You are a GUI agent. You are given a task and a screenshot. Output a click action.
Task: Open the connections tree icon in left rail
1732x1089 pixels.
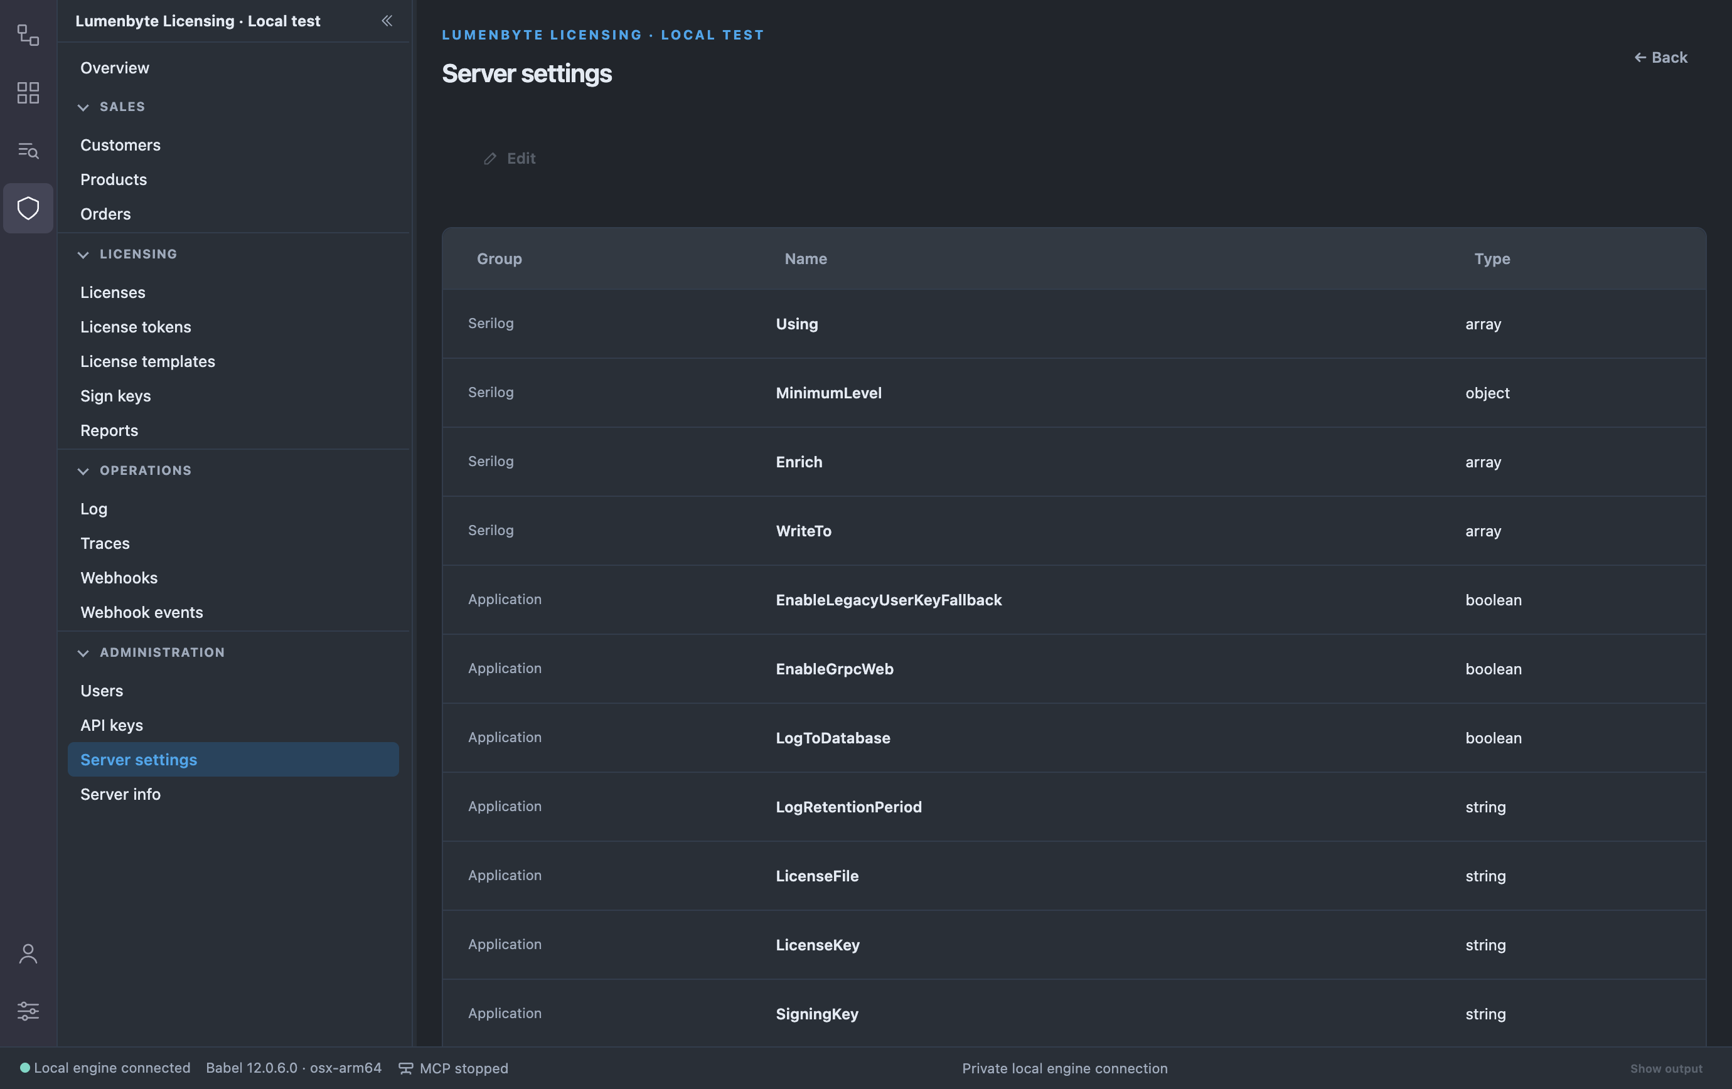[28, 35]
